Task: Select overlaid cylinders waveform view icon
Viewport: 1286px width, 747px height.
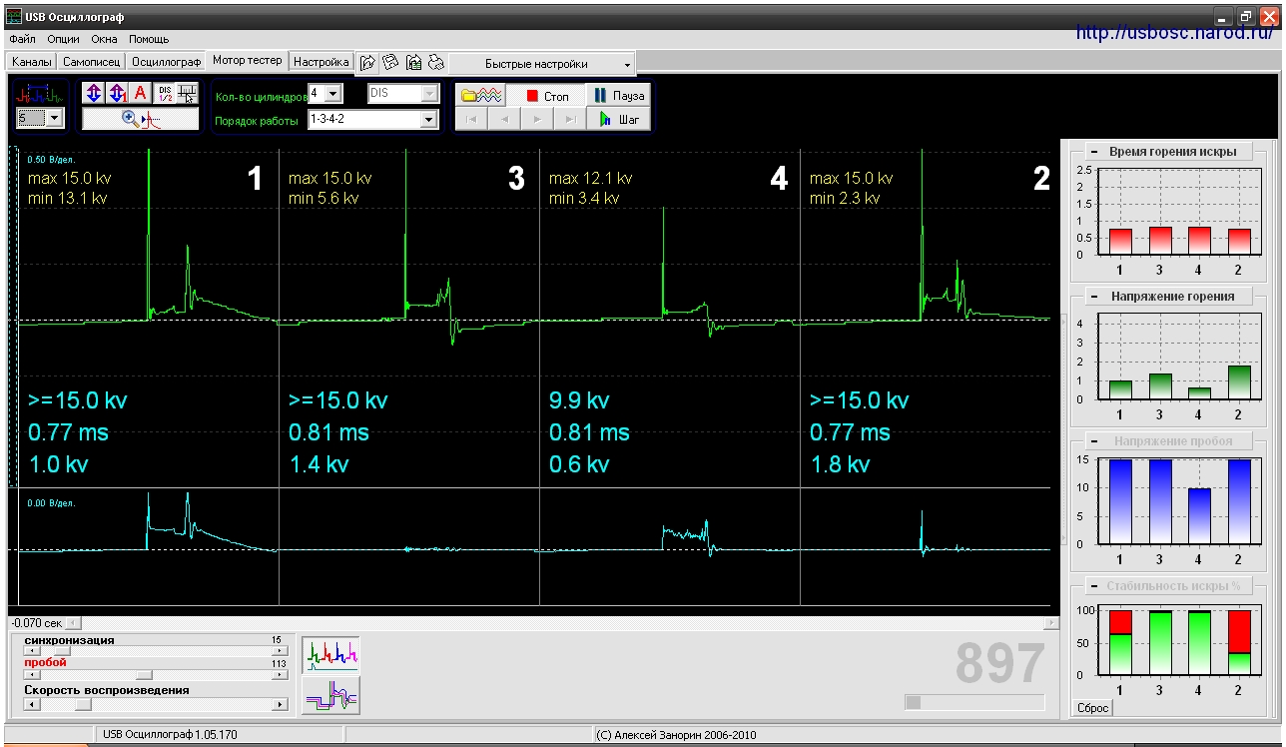Action: click(x=331, y=695)
